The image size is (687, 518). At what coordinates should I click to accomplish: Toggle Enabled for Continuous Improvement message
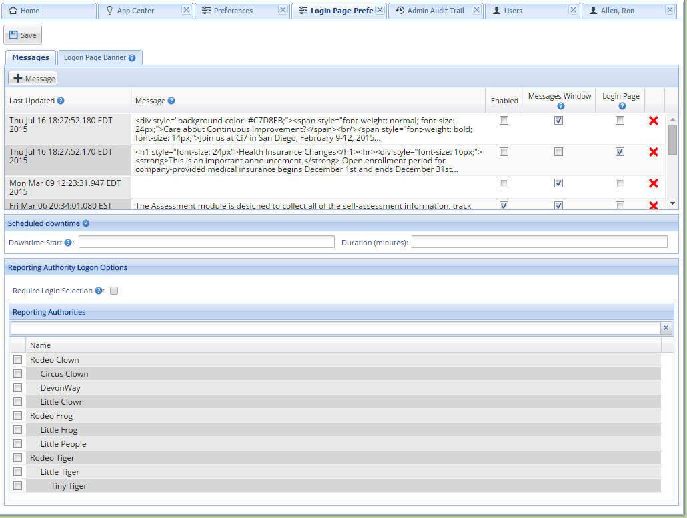point(504,121)
